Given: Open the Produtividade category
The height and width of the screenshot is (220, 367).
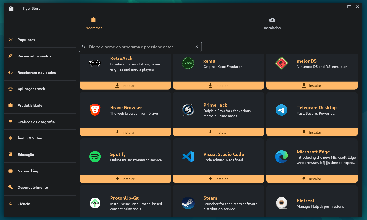Looking at the screenshot, I should pos(40,105).
